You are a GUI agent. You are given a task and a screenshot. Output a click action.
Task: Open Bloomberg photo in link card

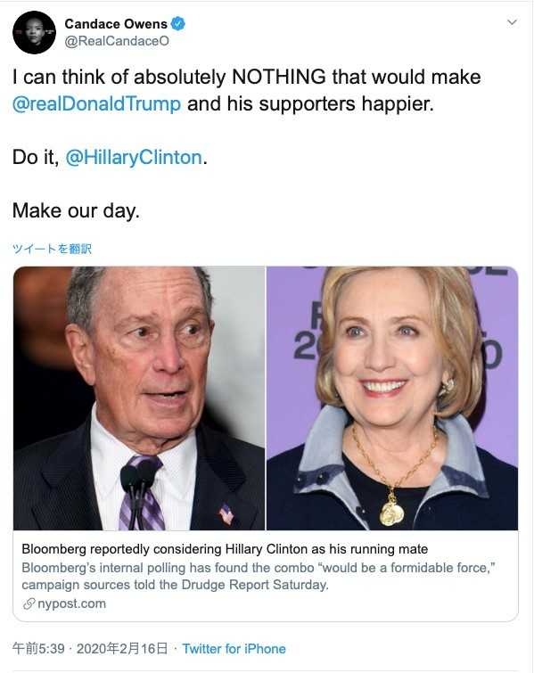pyautogui.click(x=139, y=398)
